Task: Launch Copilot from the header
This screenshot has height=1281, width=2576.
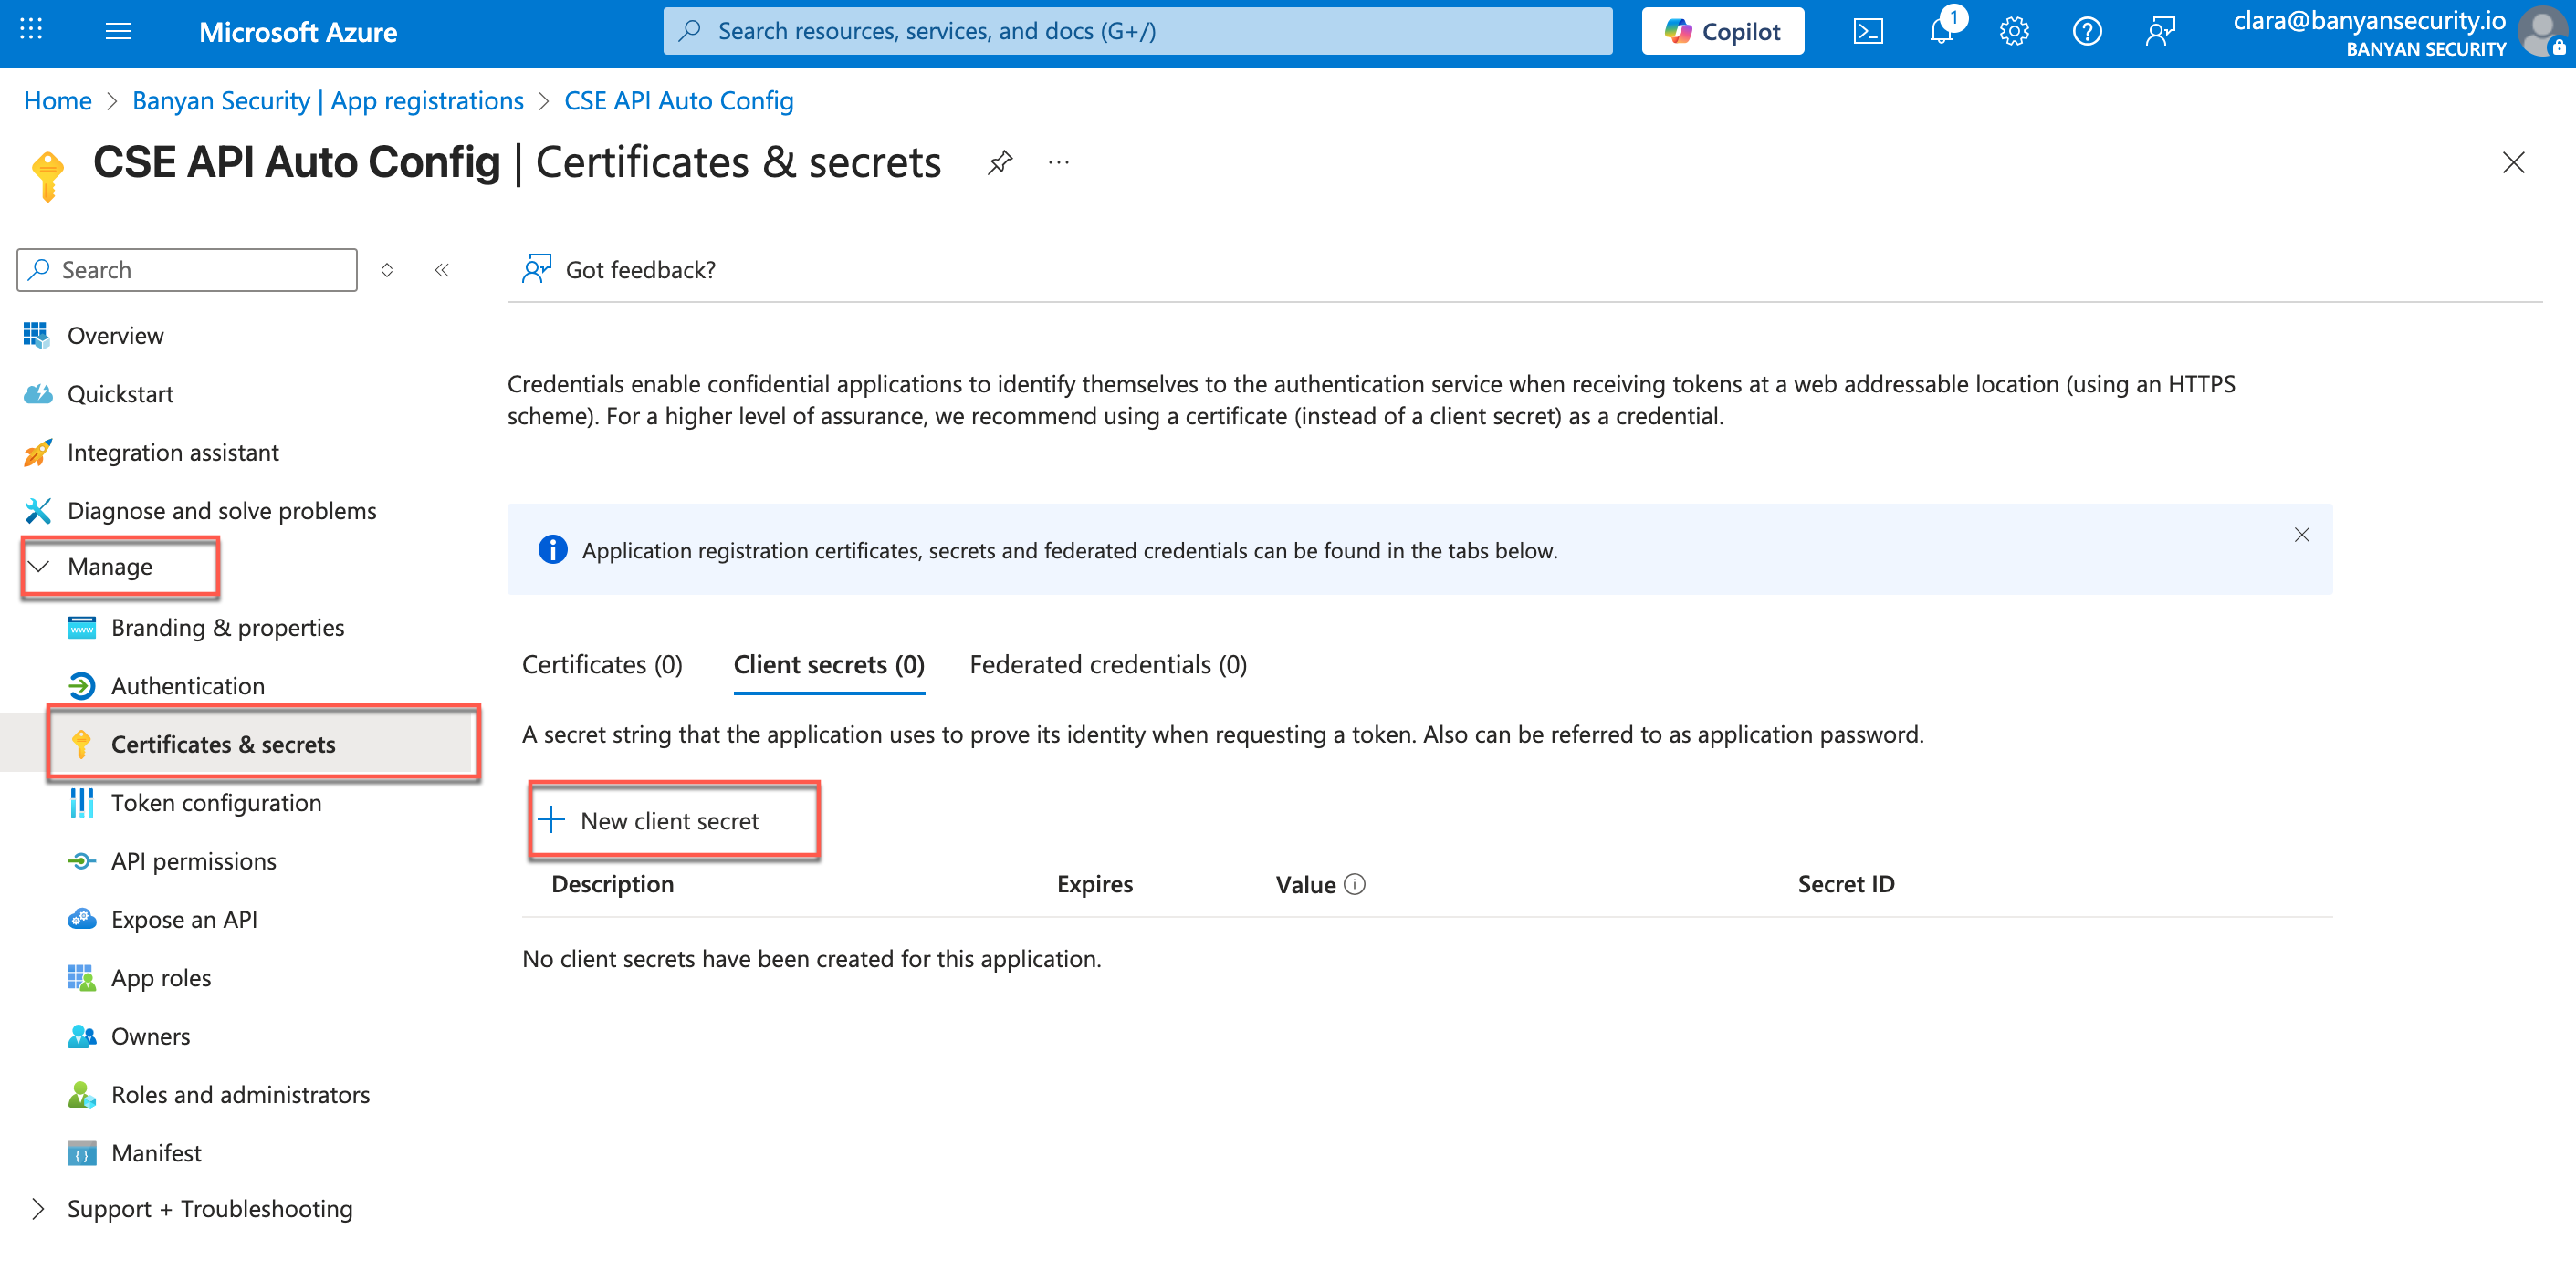Action: click(1722, 32)
